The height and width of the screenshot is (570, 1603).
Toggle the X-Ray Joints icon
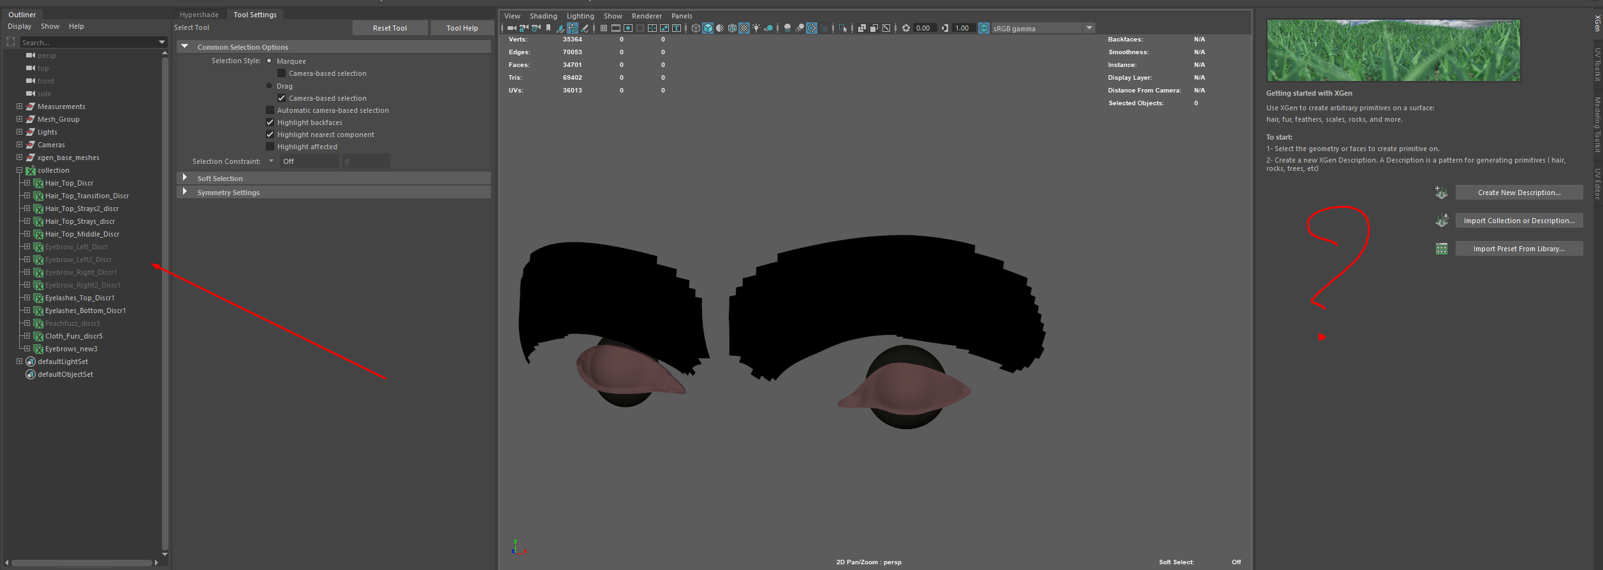[x=886, y=28]
